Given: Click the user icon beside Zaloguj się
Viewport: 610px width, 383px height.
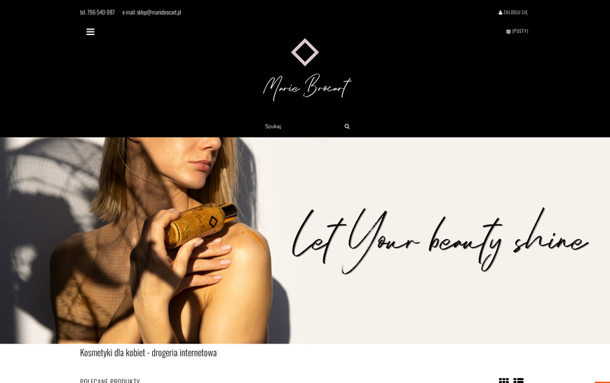Looking at the screenshot, I should (x=501, y=13).
